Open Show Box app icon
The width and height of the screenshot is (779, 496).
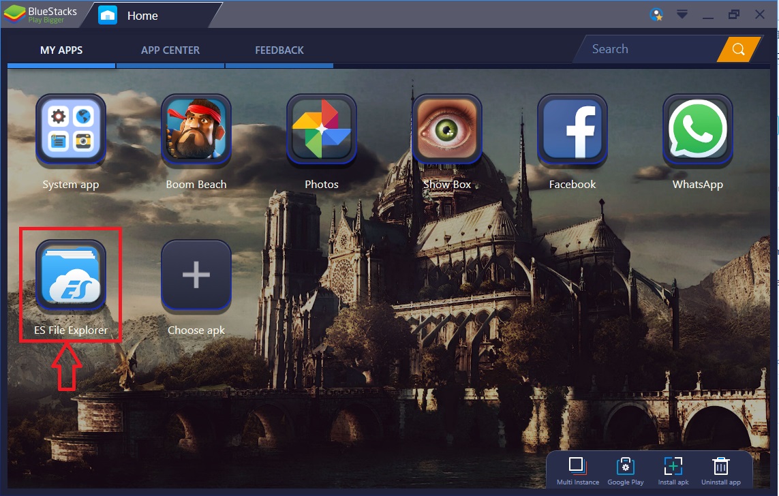[447, 129]
